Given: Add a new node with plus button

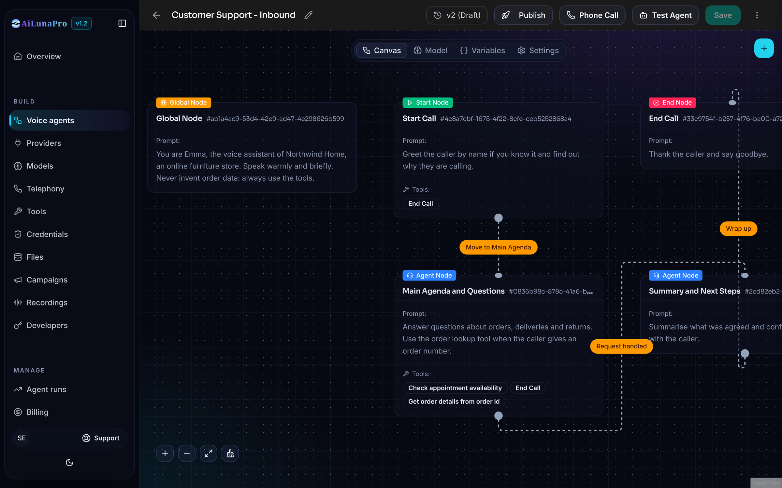Looking at the screenshot, I should (x=764, y=48).
